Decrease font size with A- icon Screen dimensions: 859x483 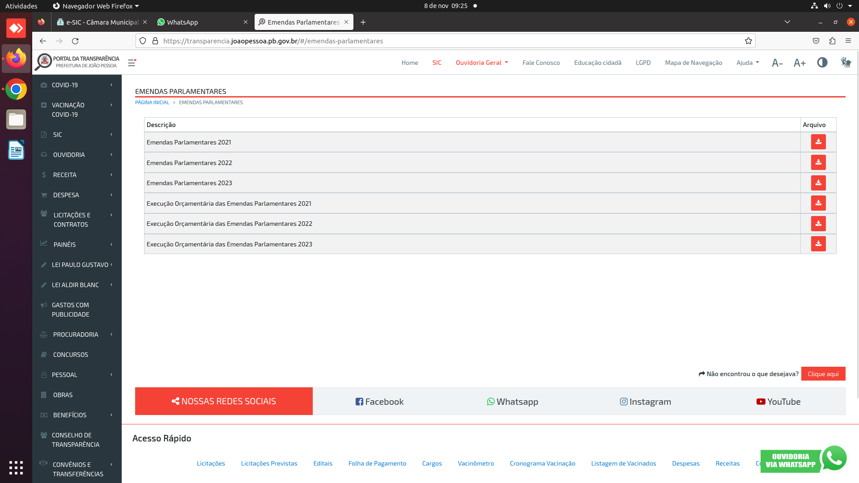pyautogui.click(x=777, y=63)
